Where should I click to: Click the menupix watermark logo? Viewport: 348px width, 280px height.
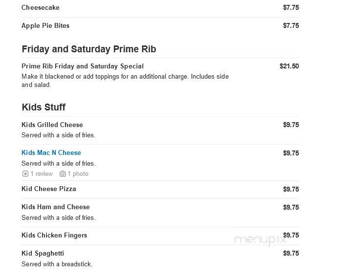[260, 240]
